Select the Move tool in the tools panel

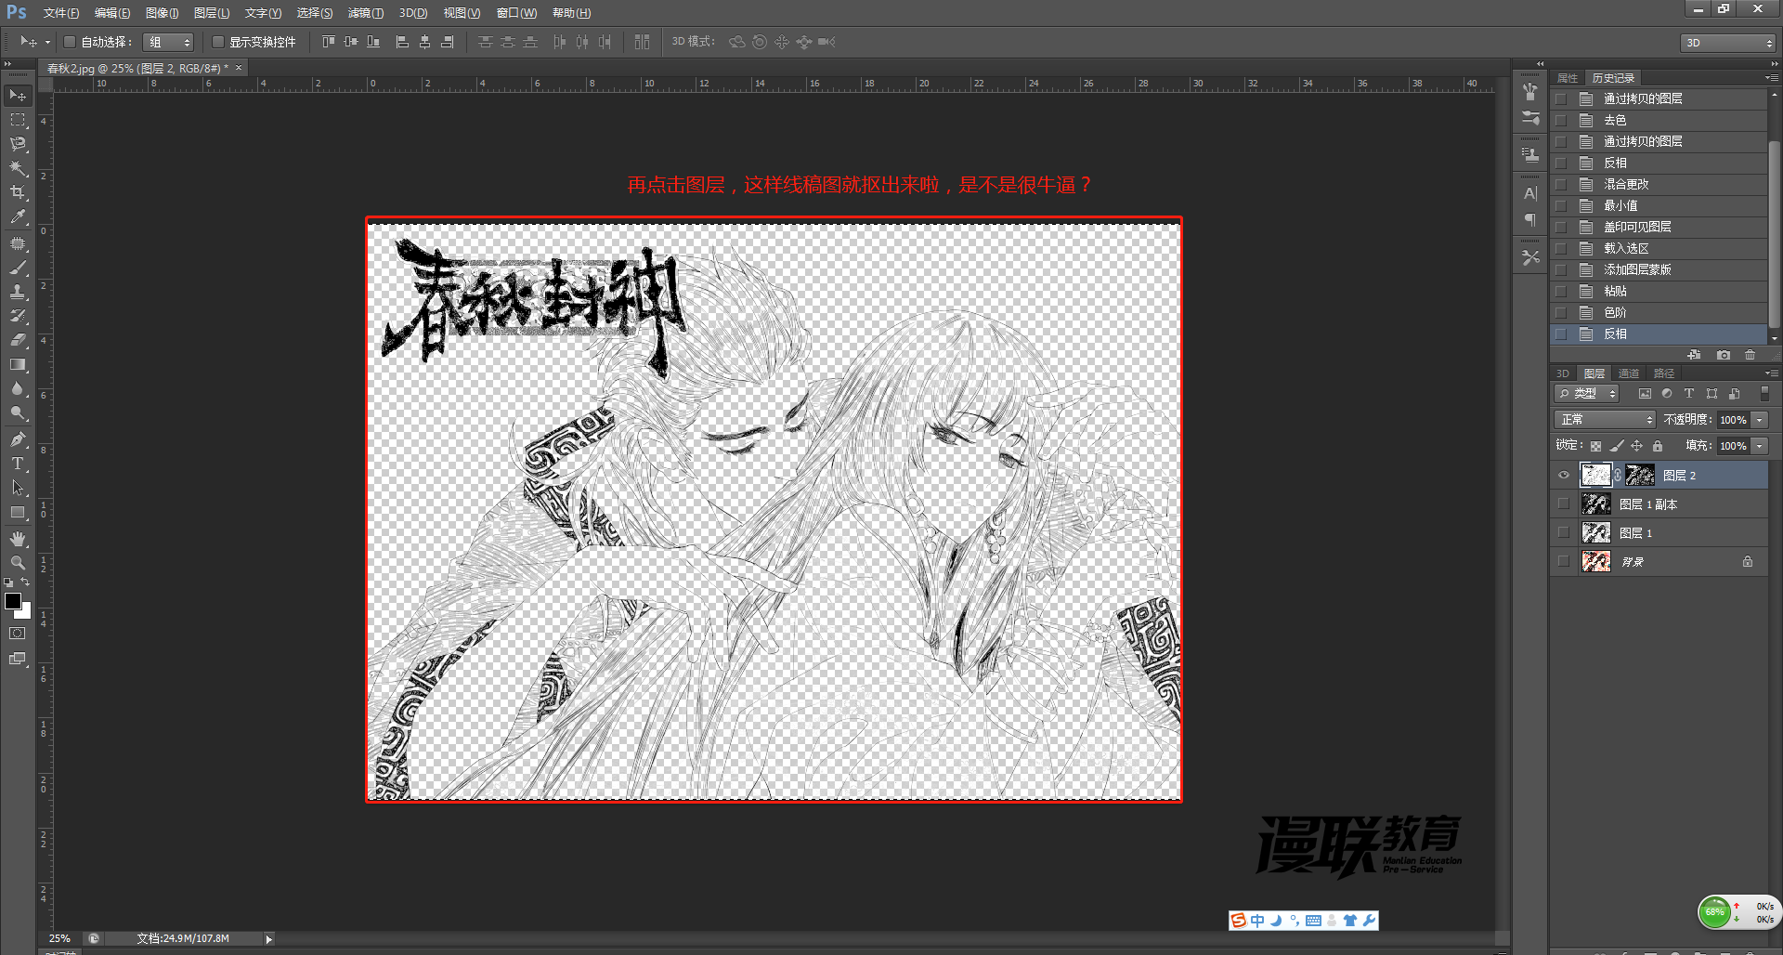point(18,96)
